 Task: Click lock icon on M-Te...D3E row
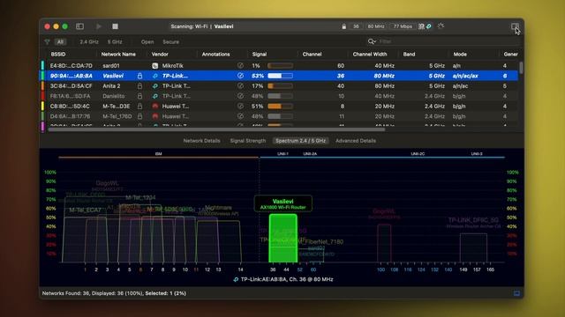click(139, 106)
